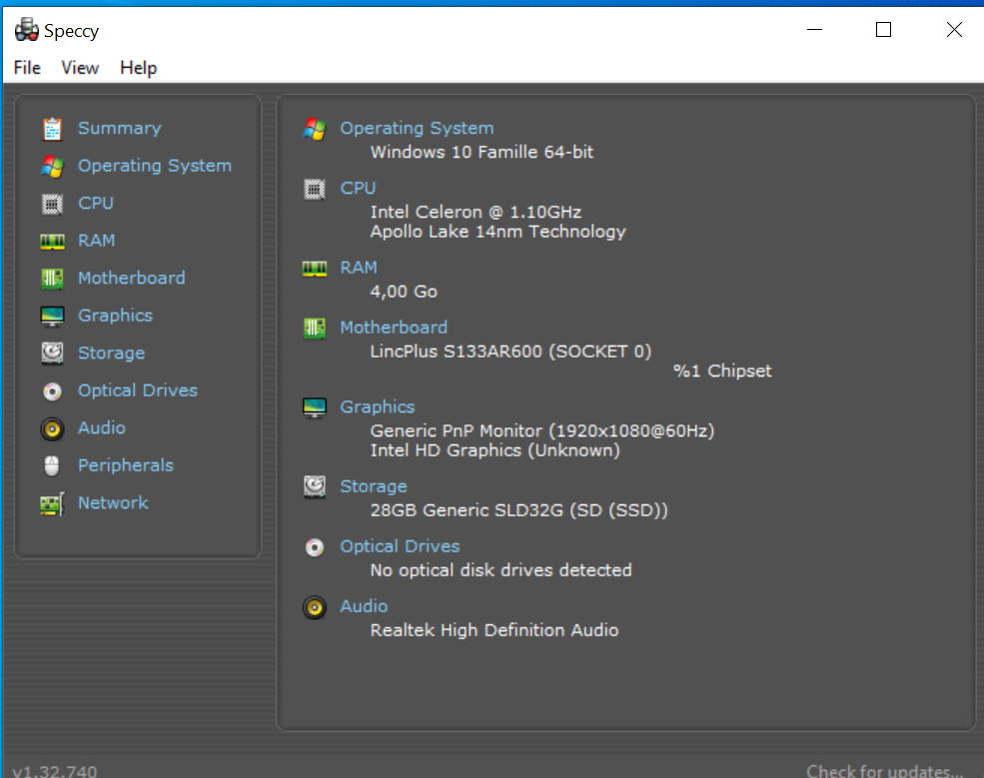The image size is (984, 778).
Task: Click the 4,00 Go RAM value
Action: click(x=404, y=291)
